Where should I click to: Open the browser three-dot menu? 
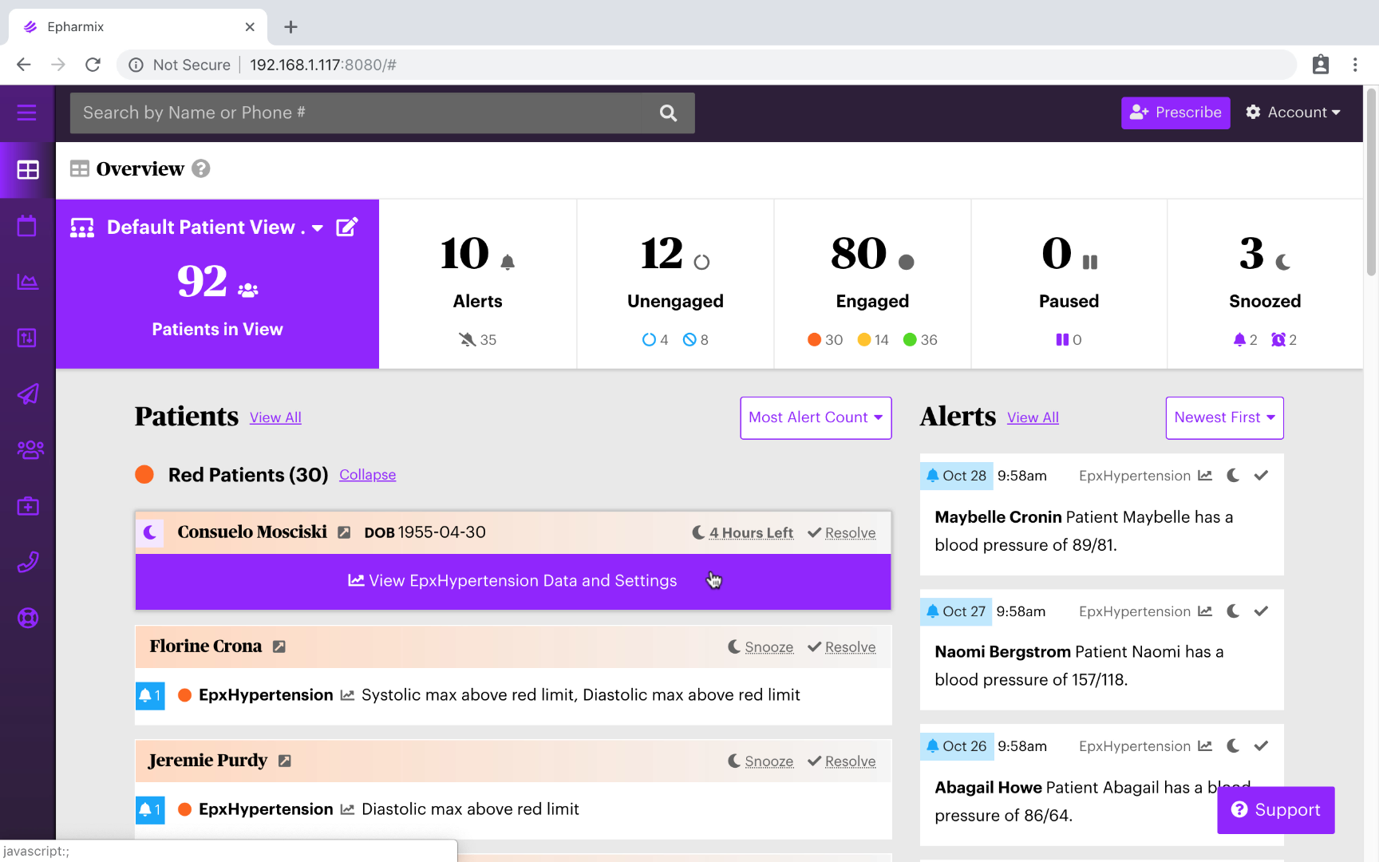[1355, 65]
